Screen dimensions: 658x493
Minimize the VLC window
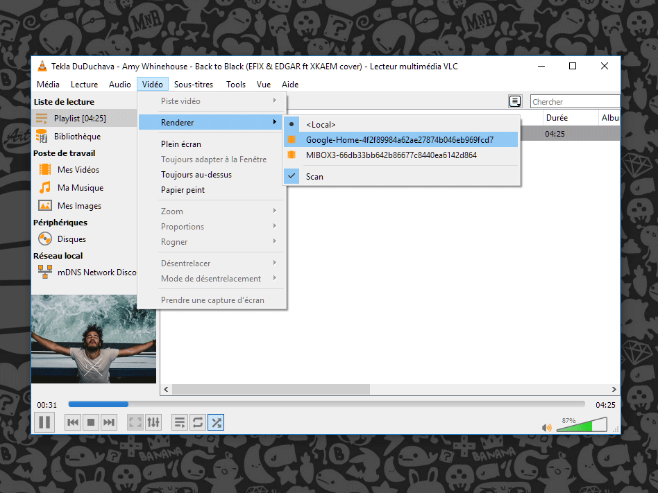541,67
